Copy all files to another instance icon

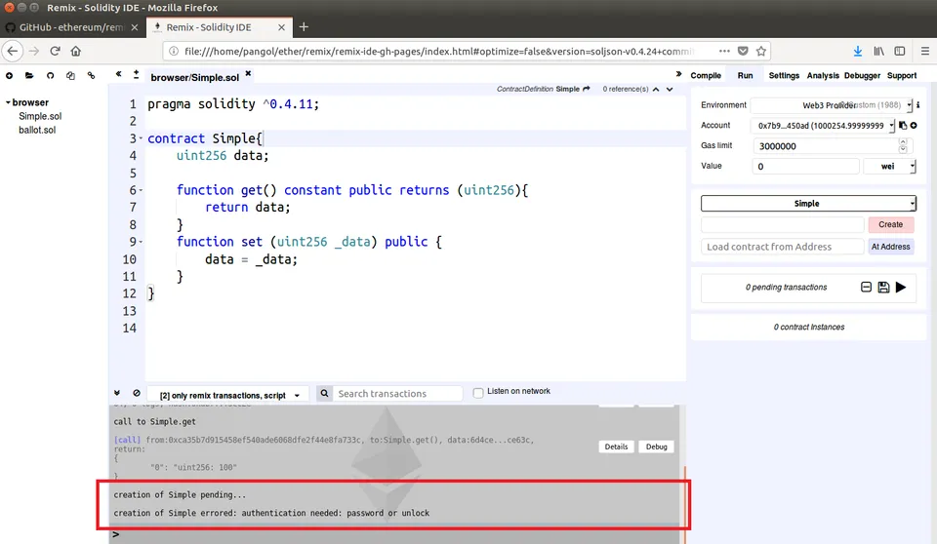tap(70, 76)
